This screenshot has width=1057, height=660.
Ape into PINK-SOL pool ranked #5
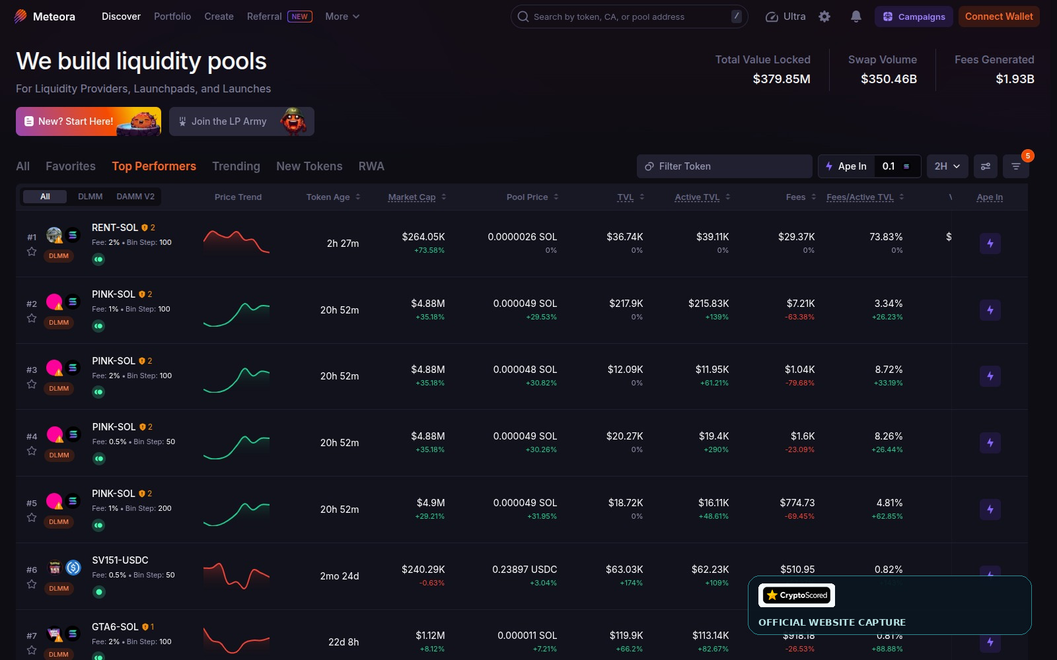(990, 510)
